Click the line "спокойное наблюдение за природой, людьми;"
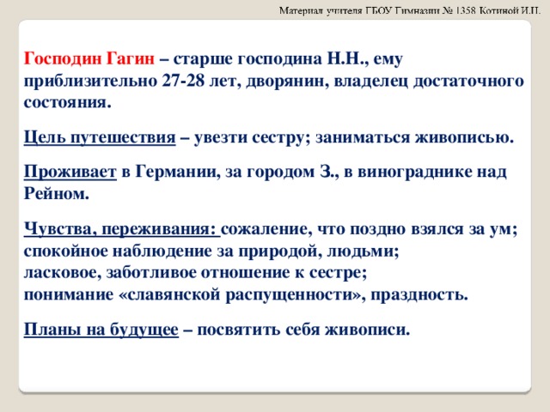This screenshot has height=412, width=550. (x=211, y=251)
